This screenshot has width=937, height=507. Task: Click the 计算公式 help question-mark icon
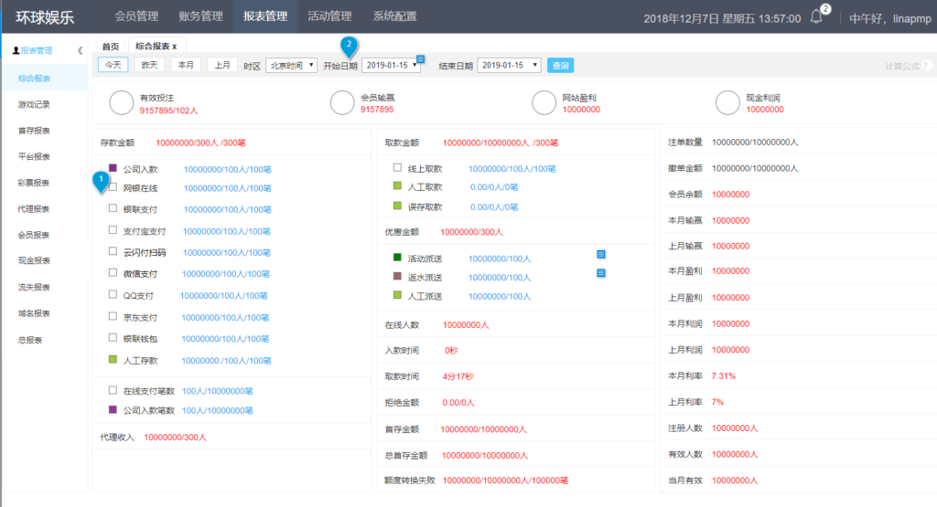pyautogui.click(x=927, y=66)
